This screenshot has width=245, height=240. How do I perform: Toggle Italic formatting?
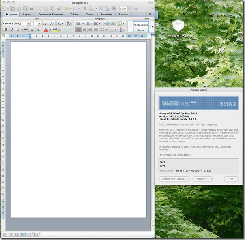tap(12, 29)
